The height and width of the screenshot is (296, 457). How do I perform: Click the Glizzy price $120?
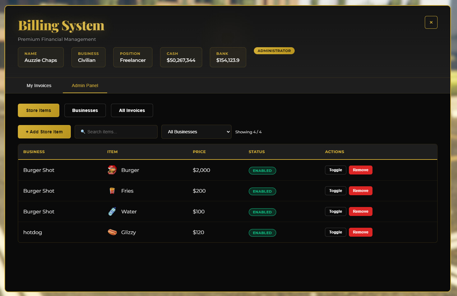pyautogui.click(x=198, y=232)
